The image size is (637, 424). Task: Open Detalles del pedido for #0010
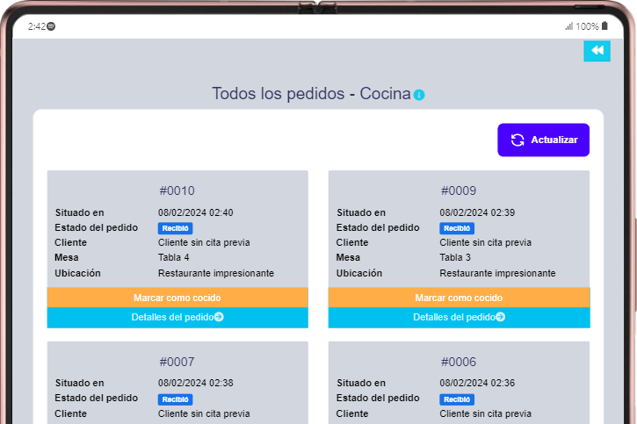click(x=177, y=317)
